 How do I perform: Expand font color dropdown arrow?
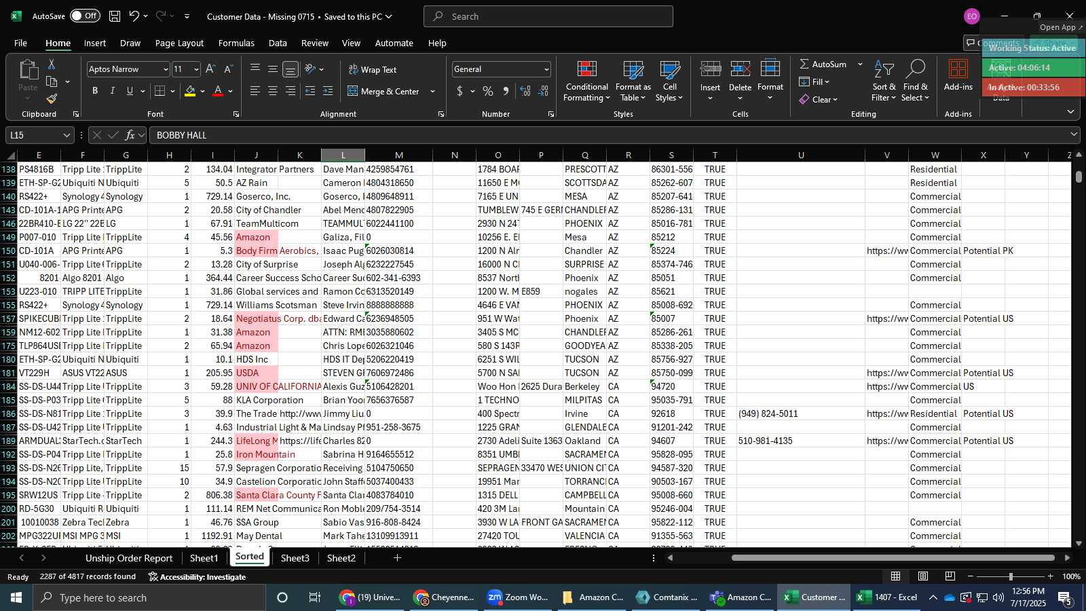[x=231, y=91]
